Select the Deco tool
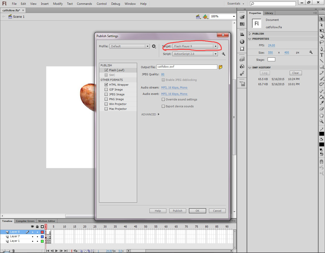 (x=321, y=84)
